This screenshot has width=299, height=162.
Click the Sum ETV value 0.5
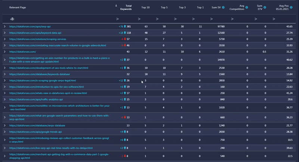click(264, 51)
